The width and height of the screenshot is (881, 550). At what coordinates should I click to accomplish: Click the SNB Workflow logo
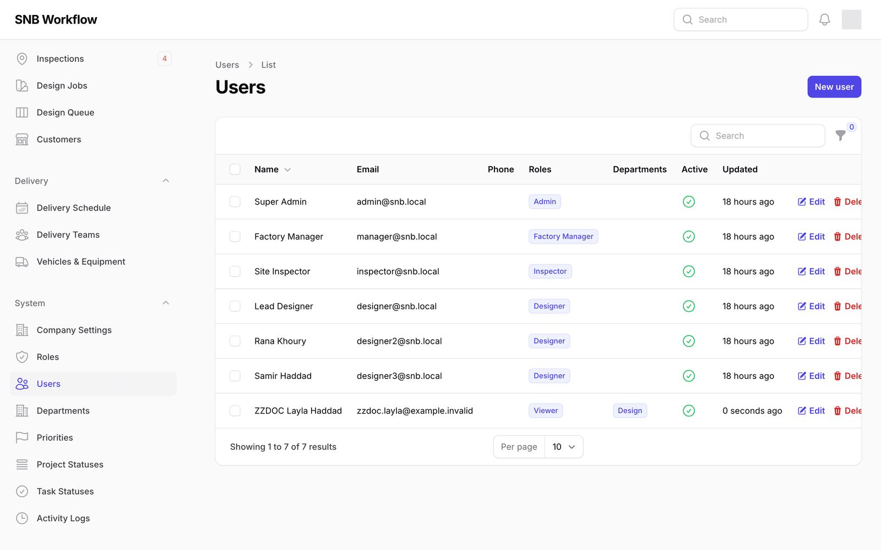click(56, 20)
